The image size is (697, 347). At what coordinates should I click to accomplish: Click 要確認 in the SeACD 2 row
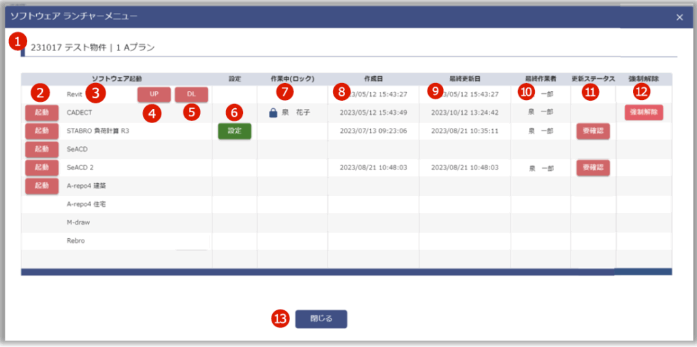click(592, 167)
